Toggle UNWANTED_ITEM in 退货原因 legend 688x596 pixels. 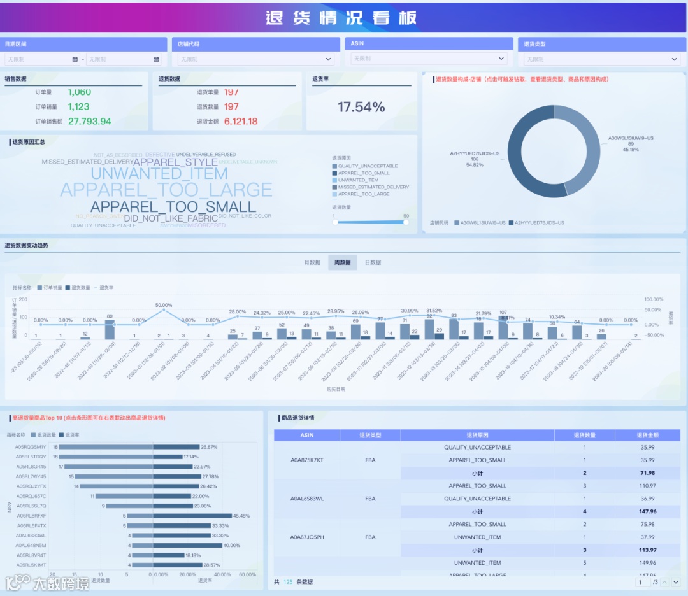click(355, 180)
